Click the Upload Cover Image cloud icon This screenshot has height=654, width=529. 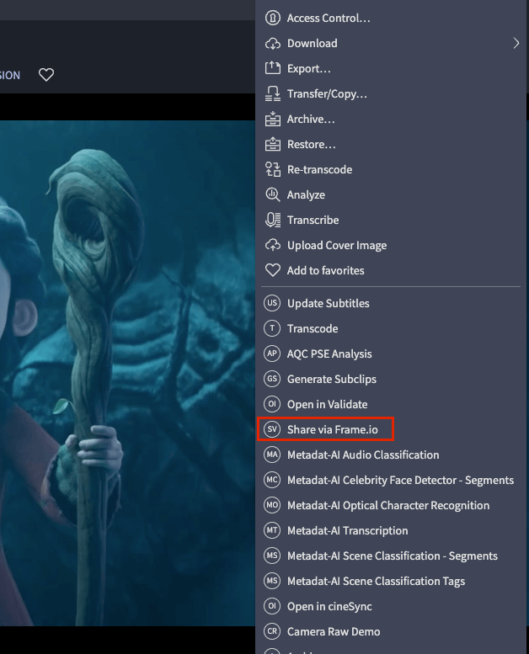273,245
